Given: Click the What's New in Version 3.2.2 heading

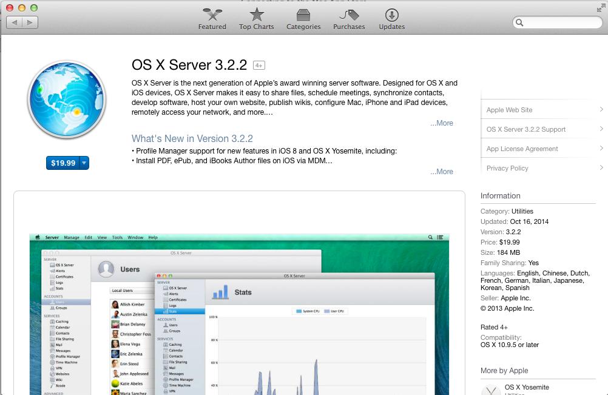Looking at the screenshot, I should (192, 138).
